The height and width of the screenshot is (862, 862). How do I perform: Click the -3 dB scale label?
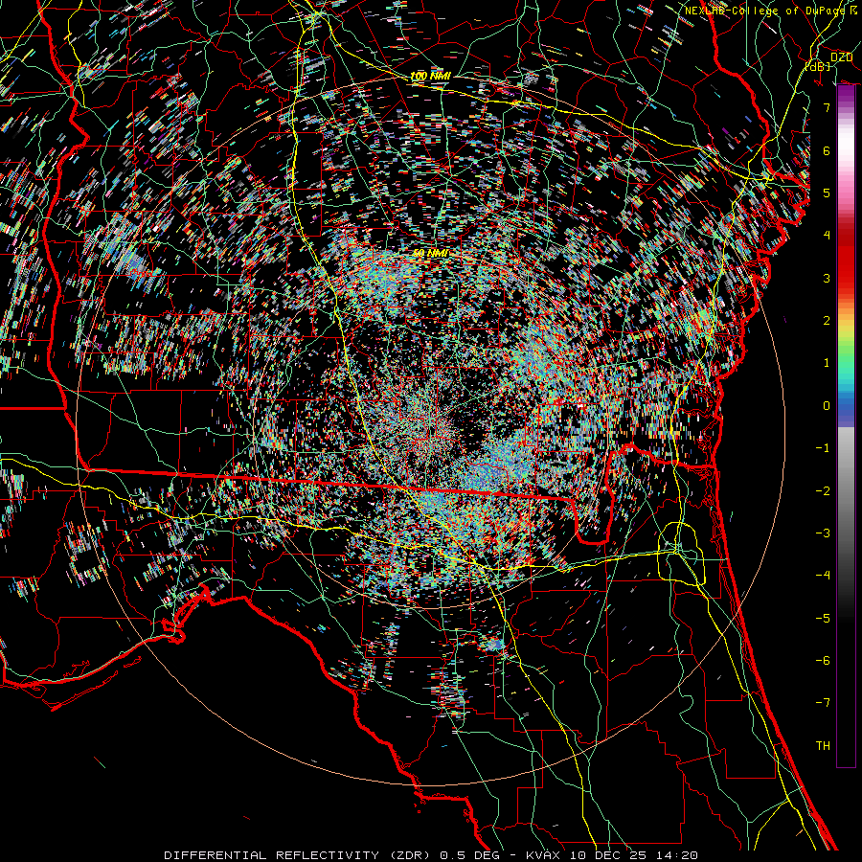pos(823,533)
